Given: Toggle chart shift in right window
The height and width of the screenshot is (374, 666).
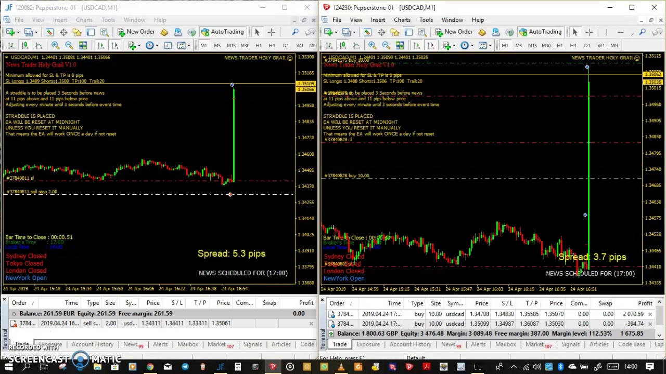Looking at the screenshot, I should coord(431,46).
